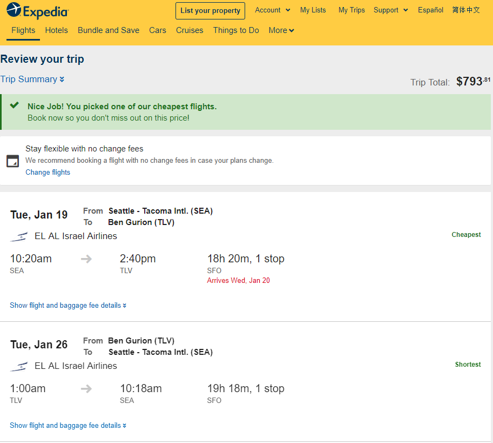Click the Expedia airplane logo icon
Image resolution: width=493 pixels, height=443 pixels.
14,10
